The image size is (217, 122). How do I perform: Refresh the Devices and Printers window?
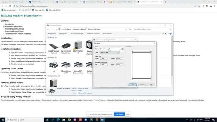click(130, 29)
